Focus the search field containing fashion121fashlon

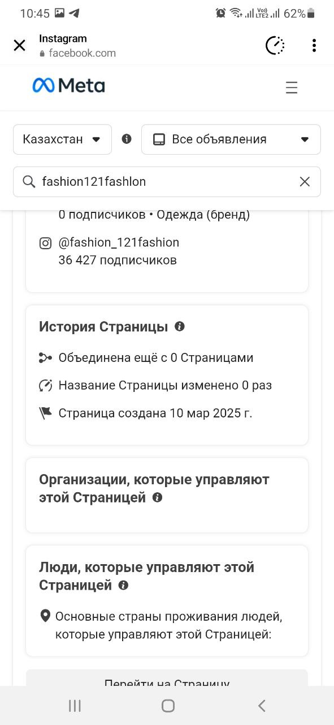tap(167, 182)
